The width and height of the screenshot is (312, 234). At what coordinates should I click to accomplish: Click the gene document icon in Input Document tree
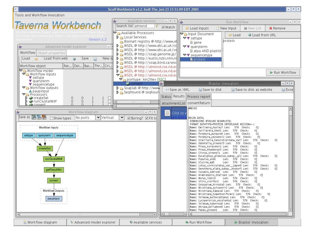[191, 42]
